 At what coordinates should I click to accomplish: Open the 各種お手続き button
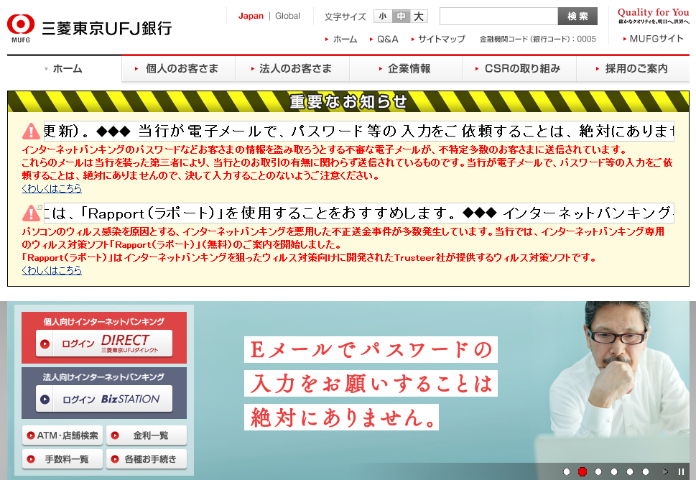pyautogui.click(x=147, y=459)
